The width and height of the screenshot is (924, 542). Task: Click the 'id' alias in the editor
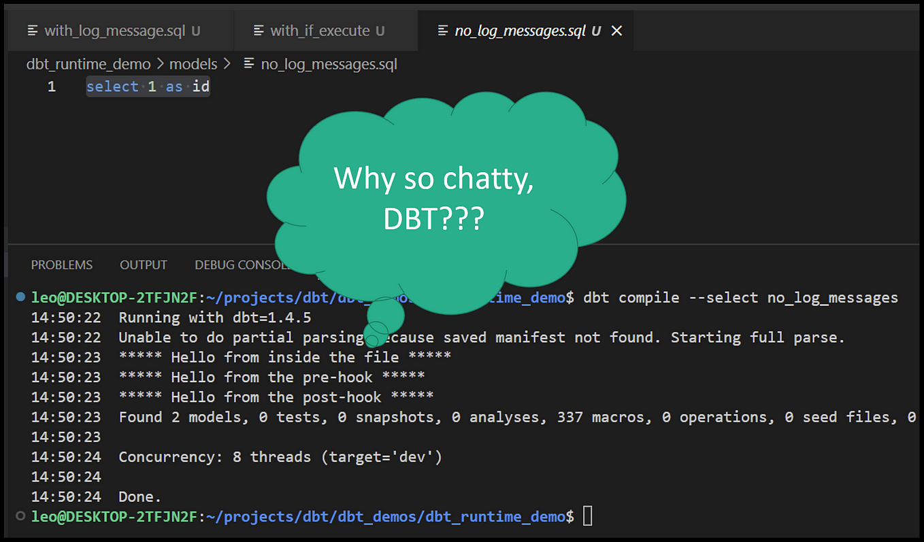[201, 87]
